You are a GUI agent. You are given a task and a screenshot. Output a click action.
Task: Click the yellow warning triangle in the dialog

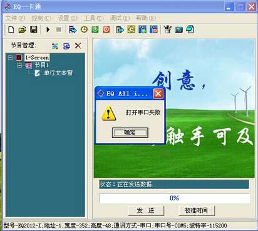pos(108,114)
